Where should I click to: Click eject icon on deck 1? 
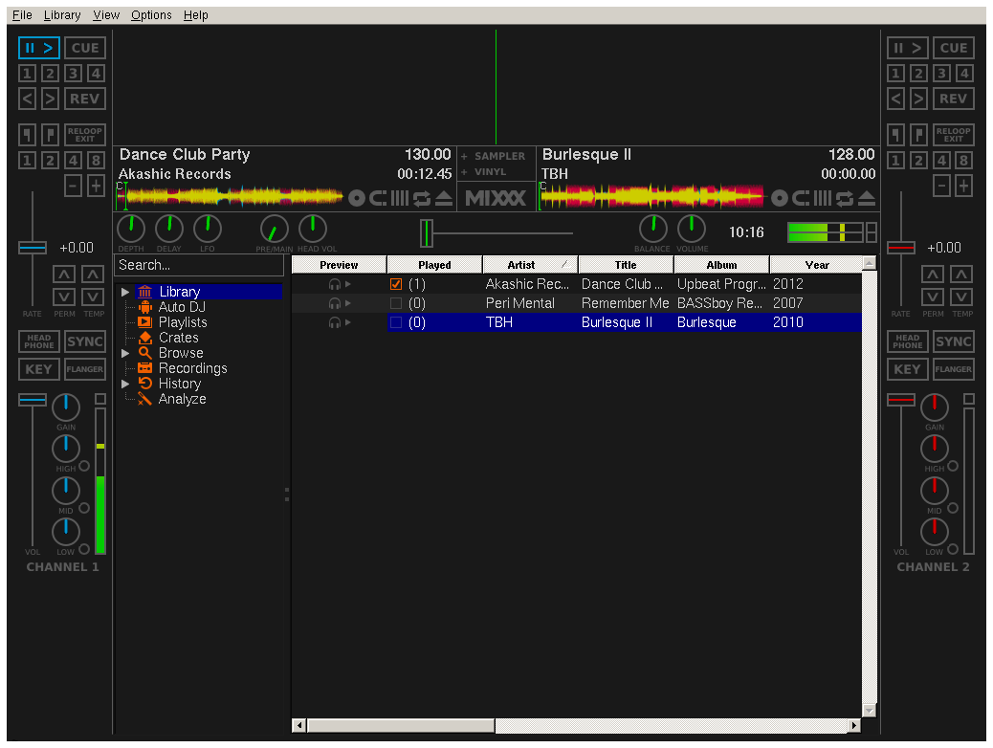(444, 199)
